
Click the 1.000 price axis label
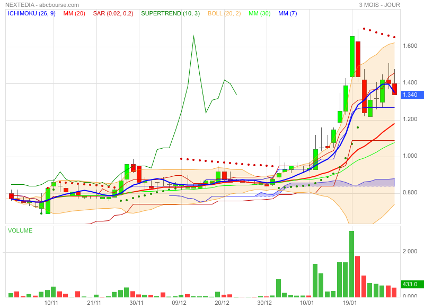point(410,156)
